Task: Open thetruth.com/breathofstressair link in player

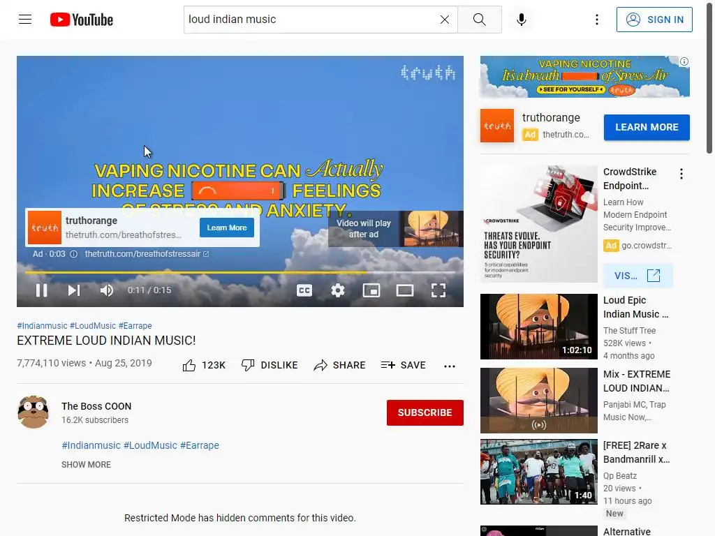Action: pos(147,254)
